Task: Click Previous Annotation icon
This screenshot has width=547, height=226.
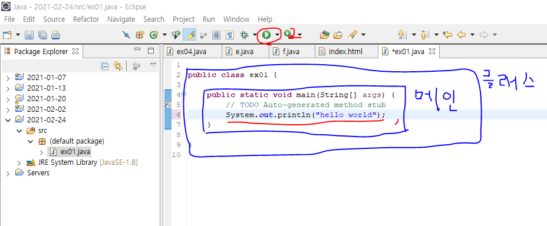Action: click(x=425, y=35)
